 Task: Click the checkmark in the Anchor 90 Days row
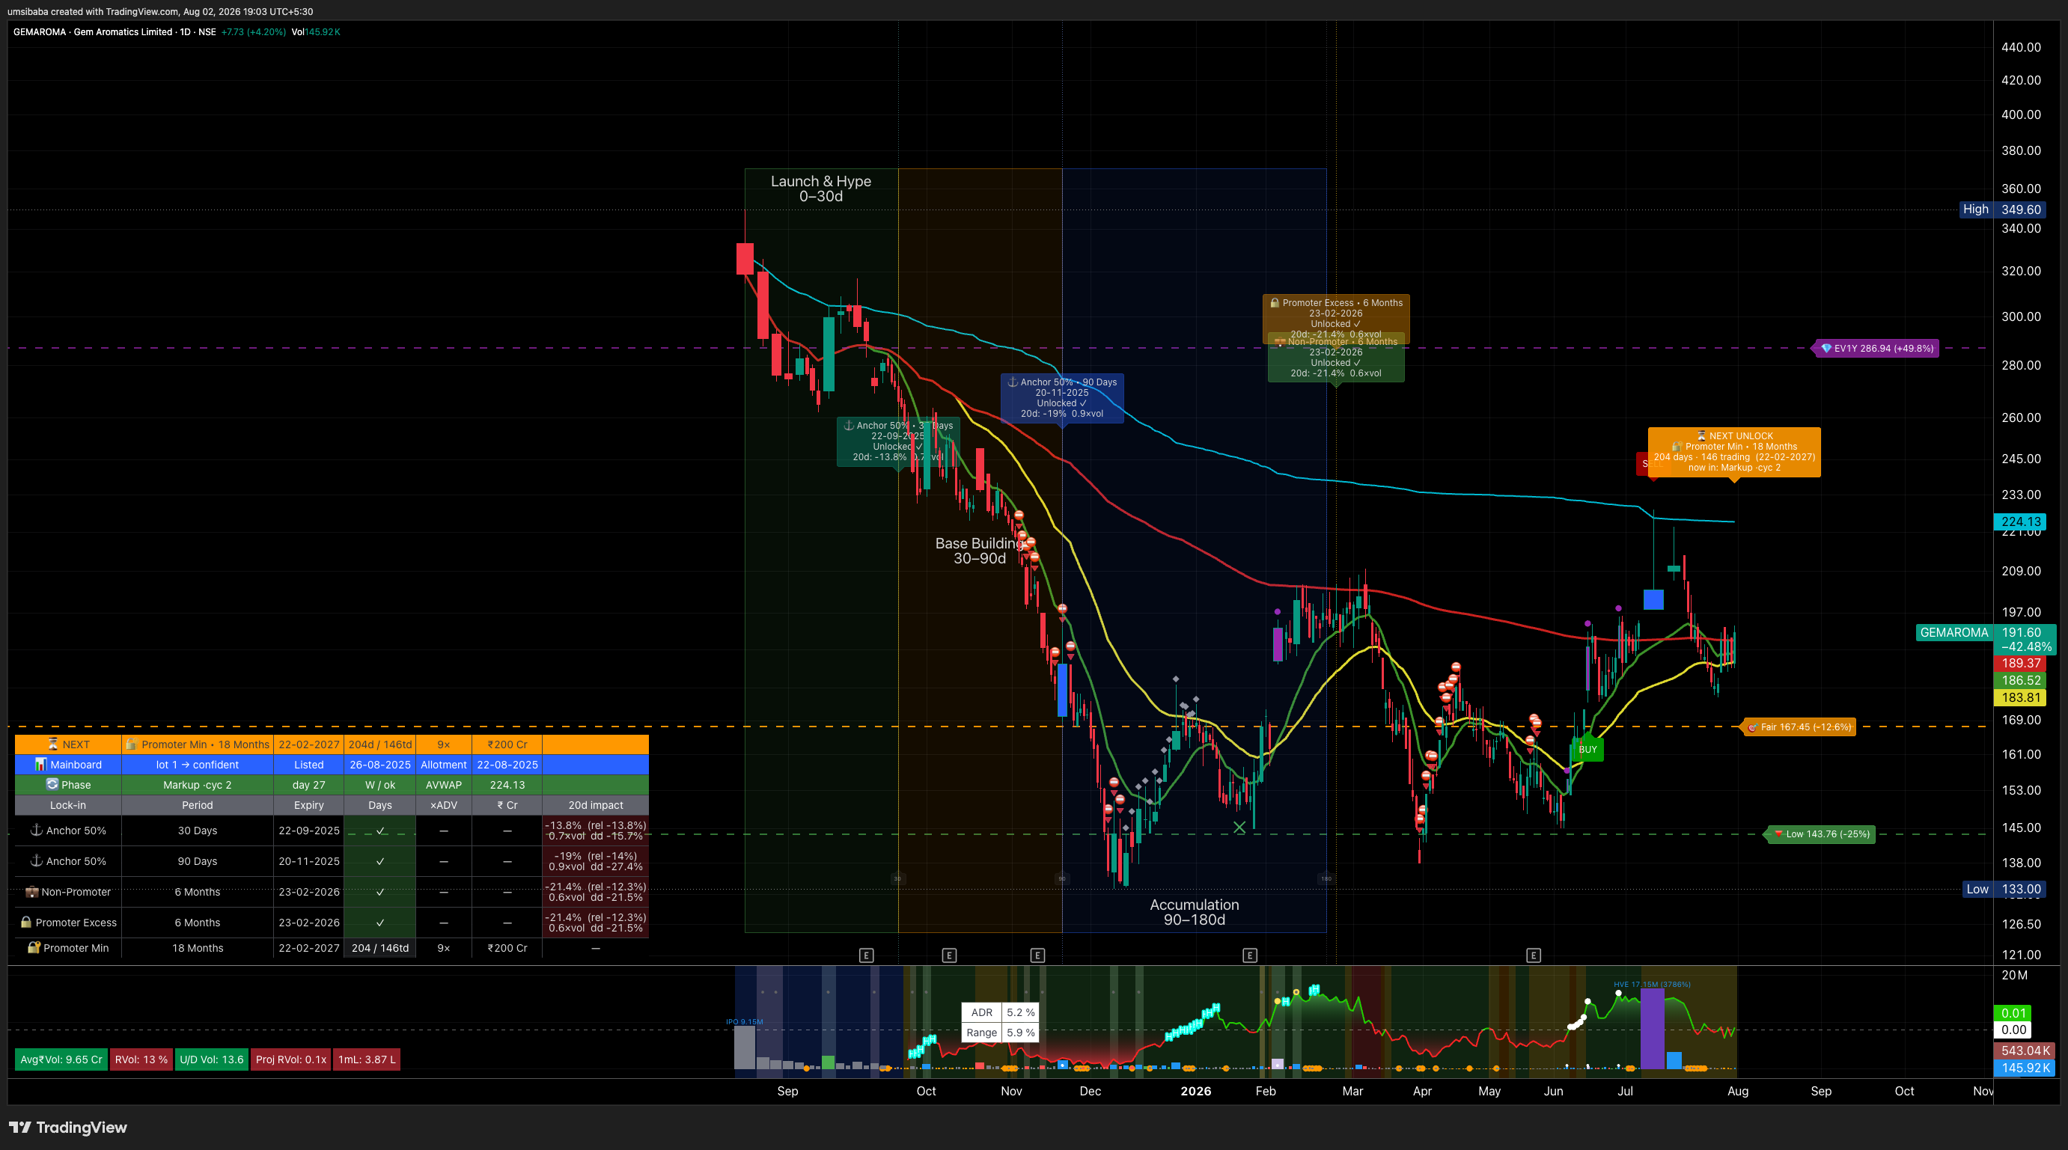pos(379,861)
